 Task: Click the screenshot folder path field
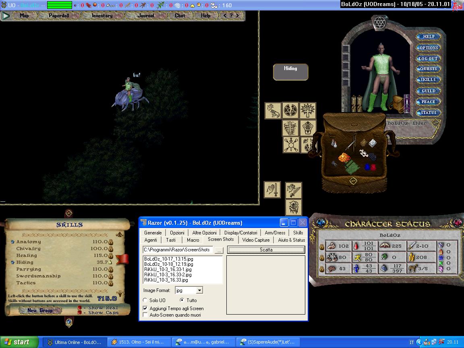coord(178,250)
